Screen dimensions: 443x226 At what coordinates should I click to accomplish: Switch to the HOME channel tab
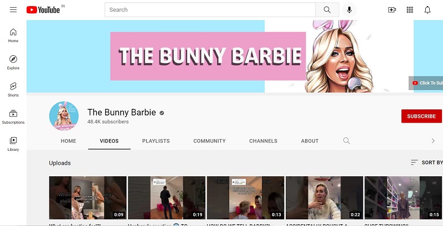click(68, 141)
